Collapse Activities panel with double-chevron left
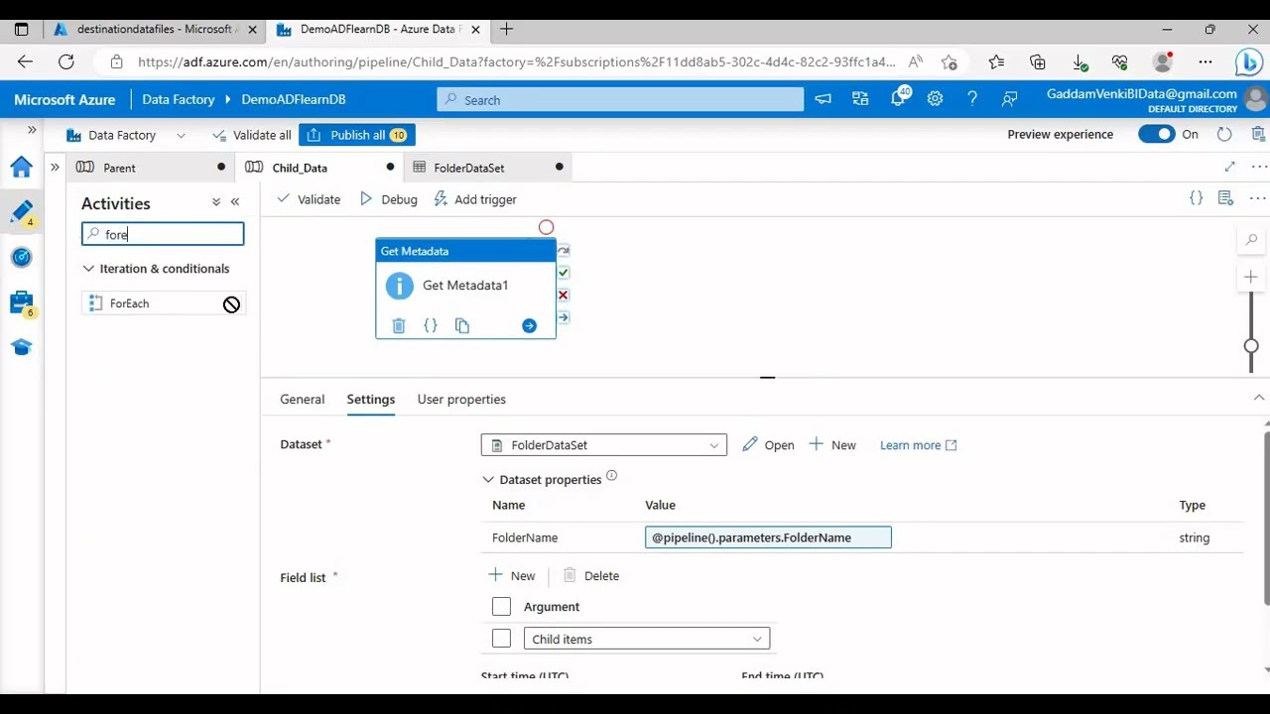 tap(235, 202)
